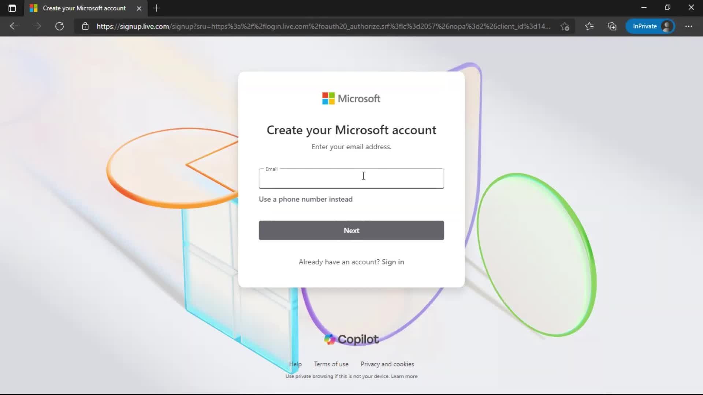Open the Collections panel
The image size is (703, 395).
[612, 26]
